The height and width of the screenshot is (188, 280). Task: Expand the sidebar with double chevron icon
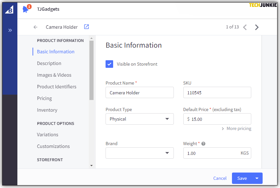[x=10, y=30]
